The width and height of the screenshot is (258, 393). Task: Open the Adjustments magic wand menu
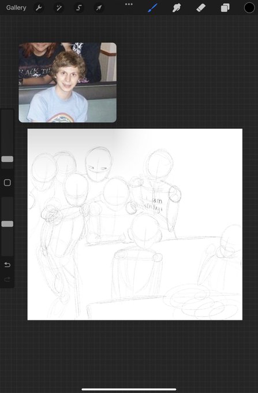[x=59, y=8]
